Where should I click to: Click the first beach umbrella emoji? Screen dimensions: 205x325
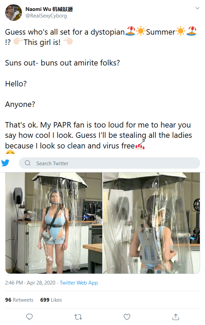coord(130,31)
